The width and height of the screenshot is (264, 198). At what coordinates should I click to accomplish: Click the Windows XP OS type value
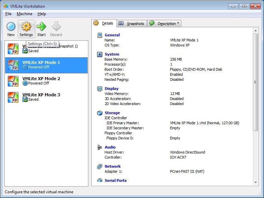pos(180,45)
